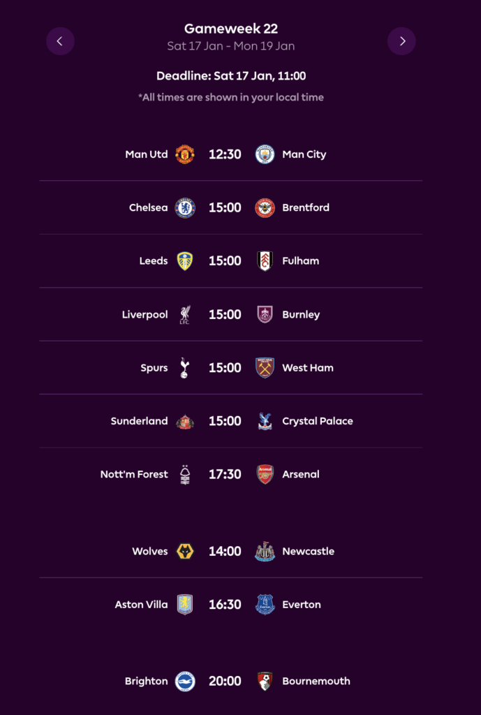Viewport: 481px width, 715px height.
Task: Go to the next gameweek
Action: (401, 41)
